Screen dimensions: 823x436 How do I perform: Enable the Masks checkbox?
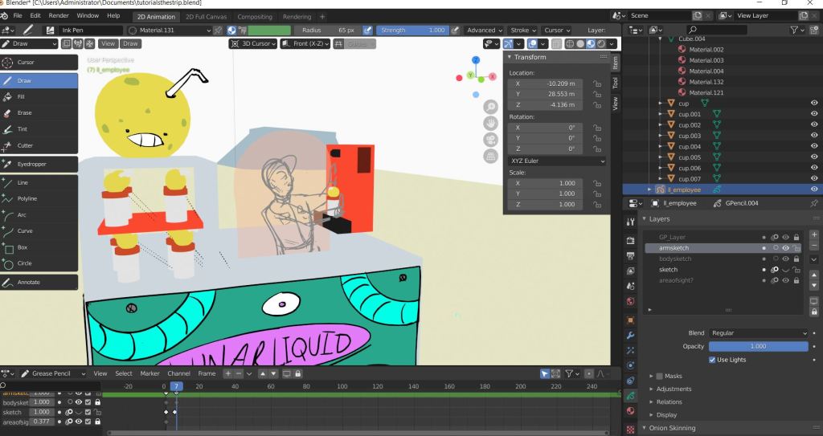660,376
